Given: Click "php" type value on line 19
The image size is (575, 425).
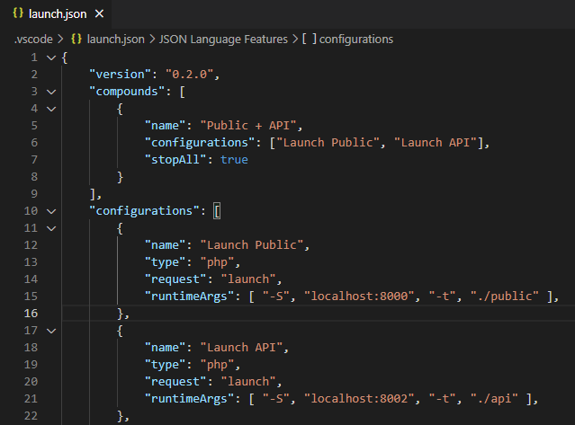Looking at the screenshot, I should (x=217, y=365).
